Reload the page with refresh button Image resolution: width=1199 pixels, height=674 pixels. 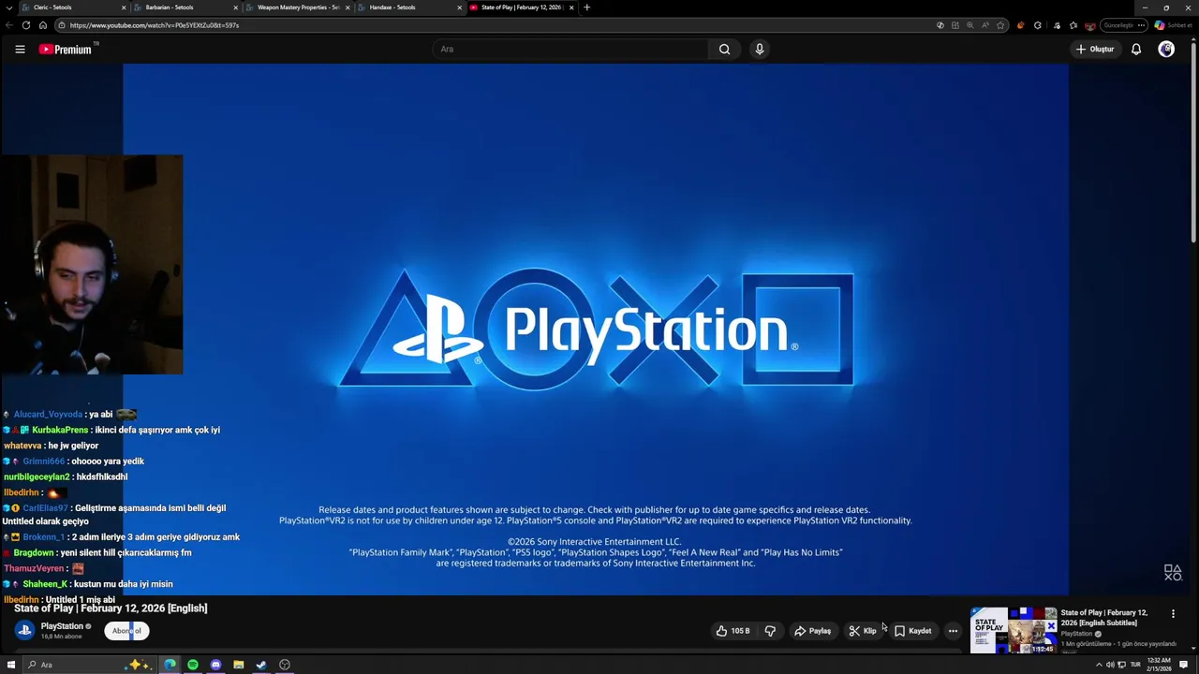point(26,25)
